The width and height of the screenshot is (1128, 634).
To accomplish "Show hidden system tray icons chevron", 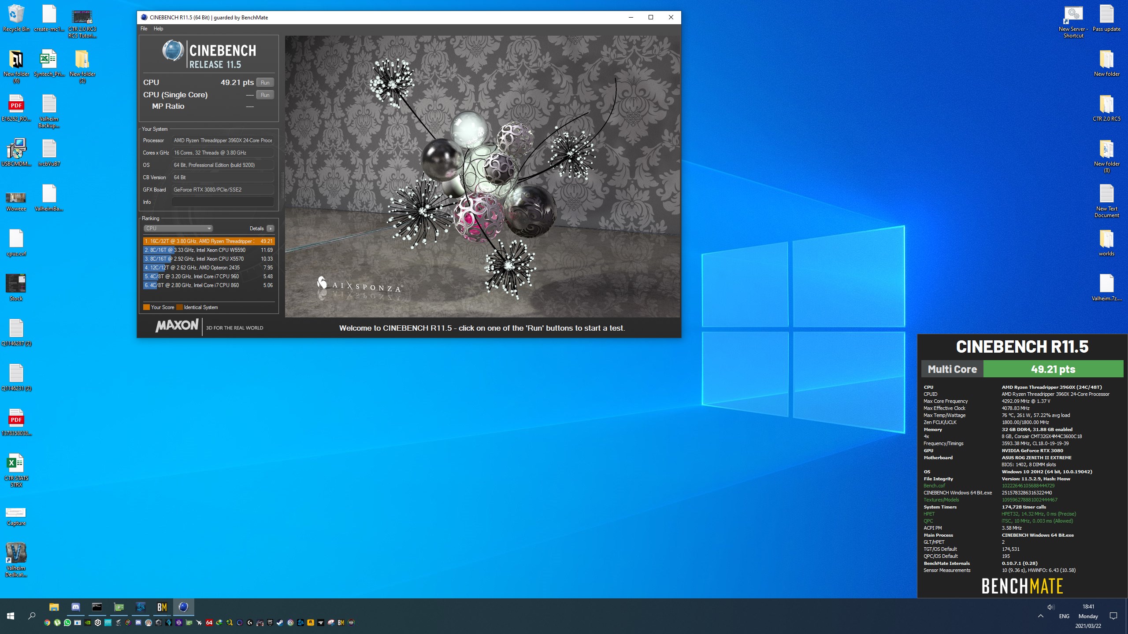I will click(x=1040, y=616).
